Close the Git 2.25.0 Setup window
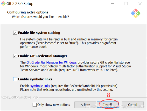The width and height of the screenshot is (147, 111). (140, 4)
